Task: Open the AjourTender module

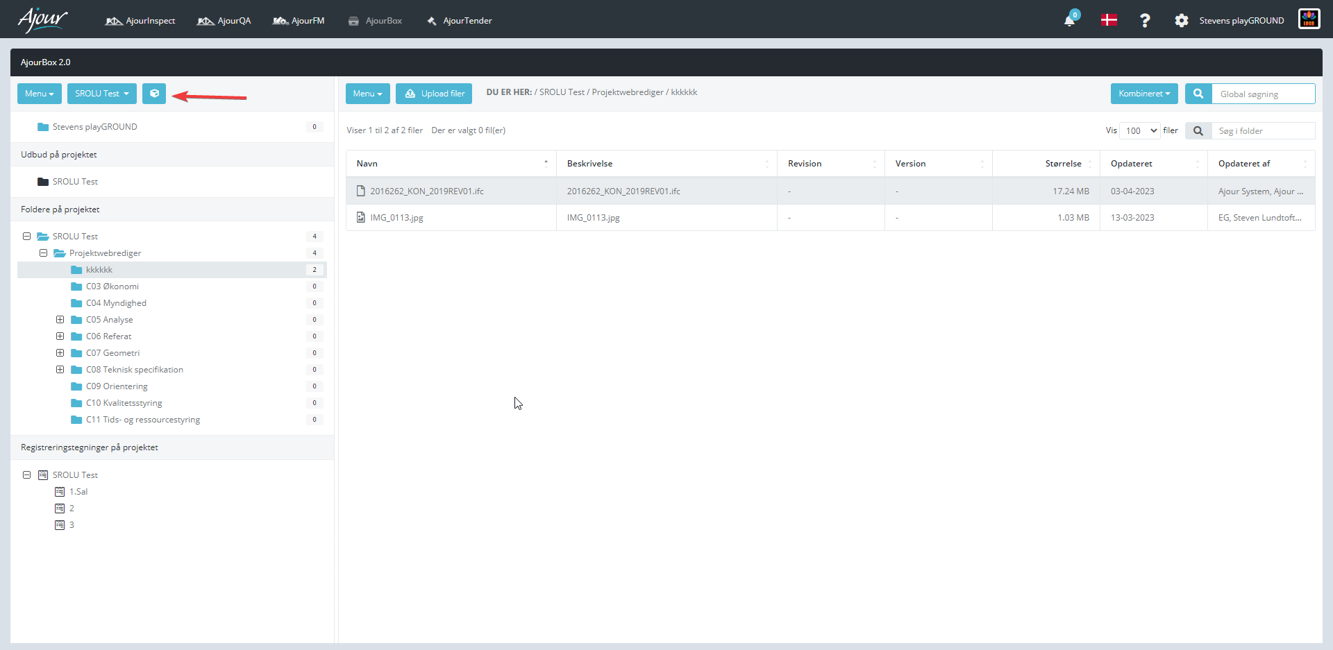Action: tap(459, 21)
